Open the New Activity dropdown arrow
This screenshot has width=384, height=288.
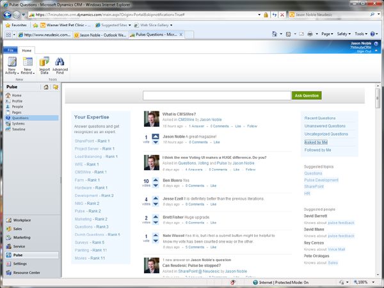tap(18, 73)
